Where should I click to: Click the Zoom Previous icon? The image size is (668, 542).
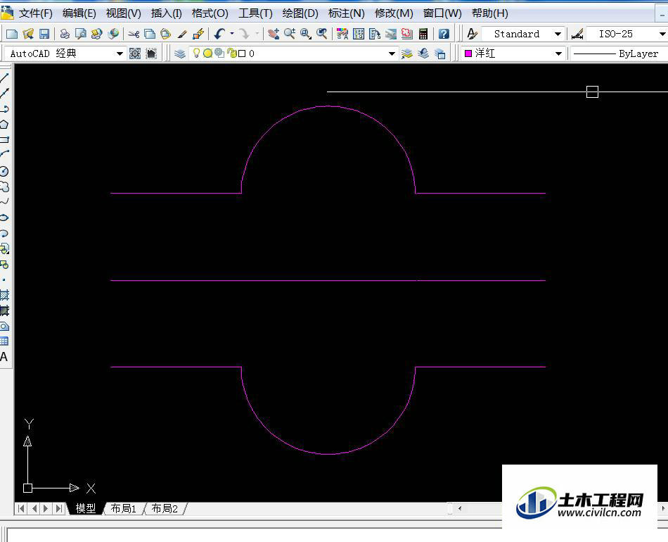point(321,34)
